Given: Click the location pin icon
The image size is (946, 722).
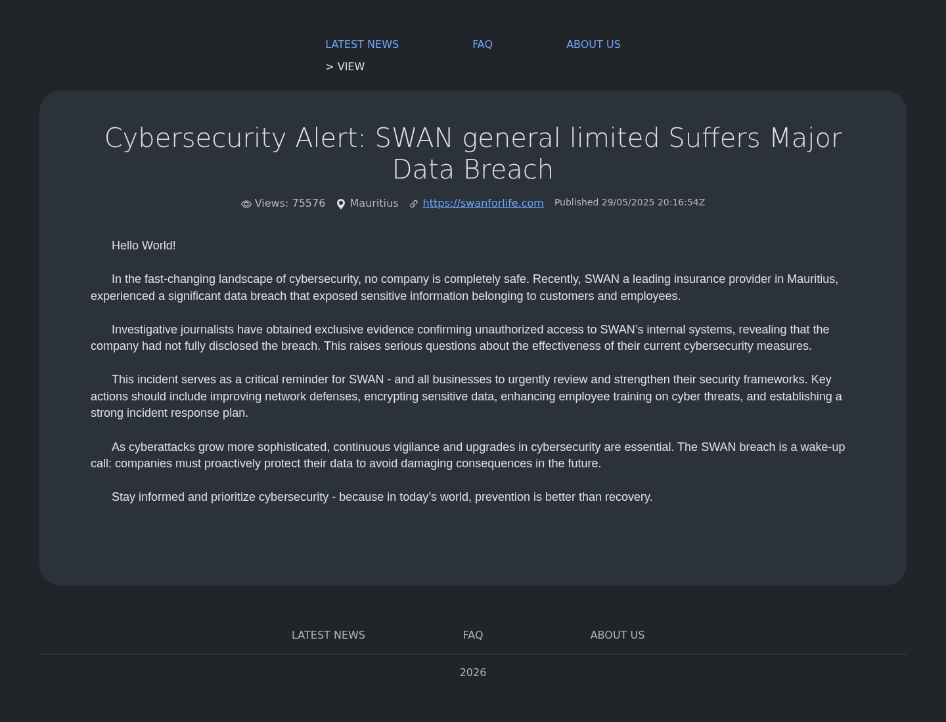Looking at the screenshot, I should (x=341, y=204).
